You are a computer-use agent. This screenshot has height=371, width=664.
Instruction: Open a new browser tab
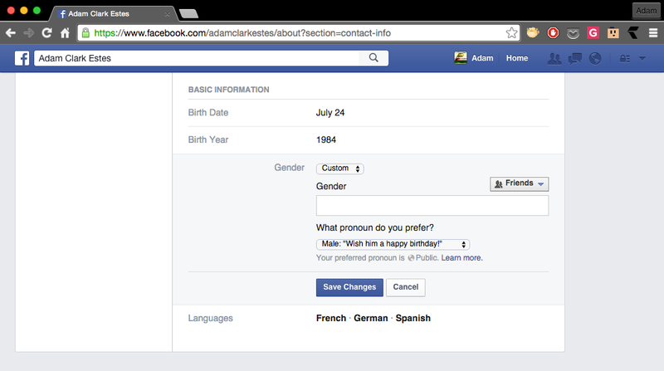[x=189, y=14]
